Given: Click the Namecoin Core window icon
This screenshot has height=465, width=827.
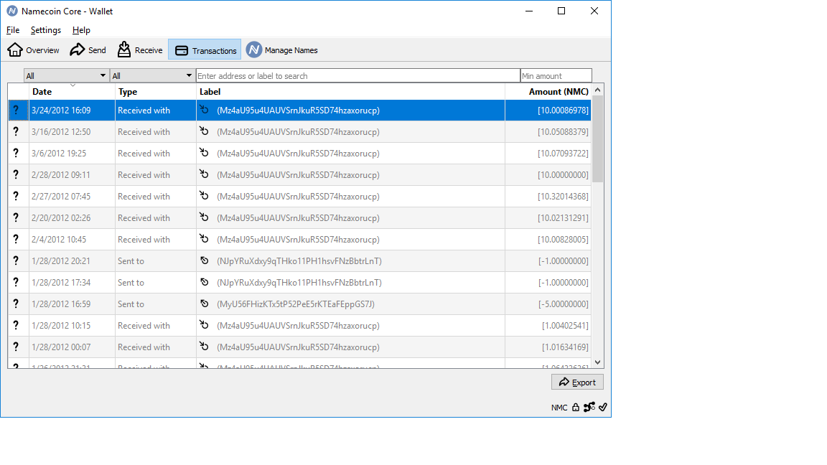Looking at the screenshot, I should tap(11, 11).
